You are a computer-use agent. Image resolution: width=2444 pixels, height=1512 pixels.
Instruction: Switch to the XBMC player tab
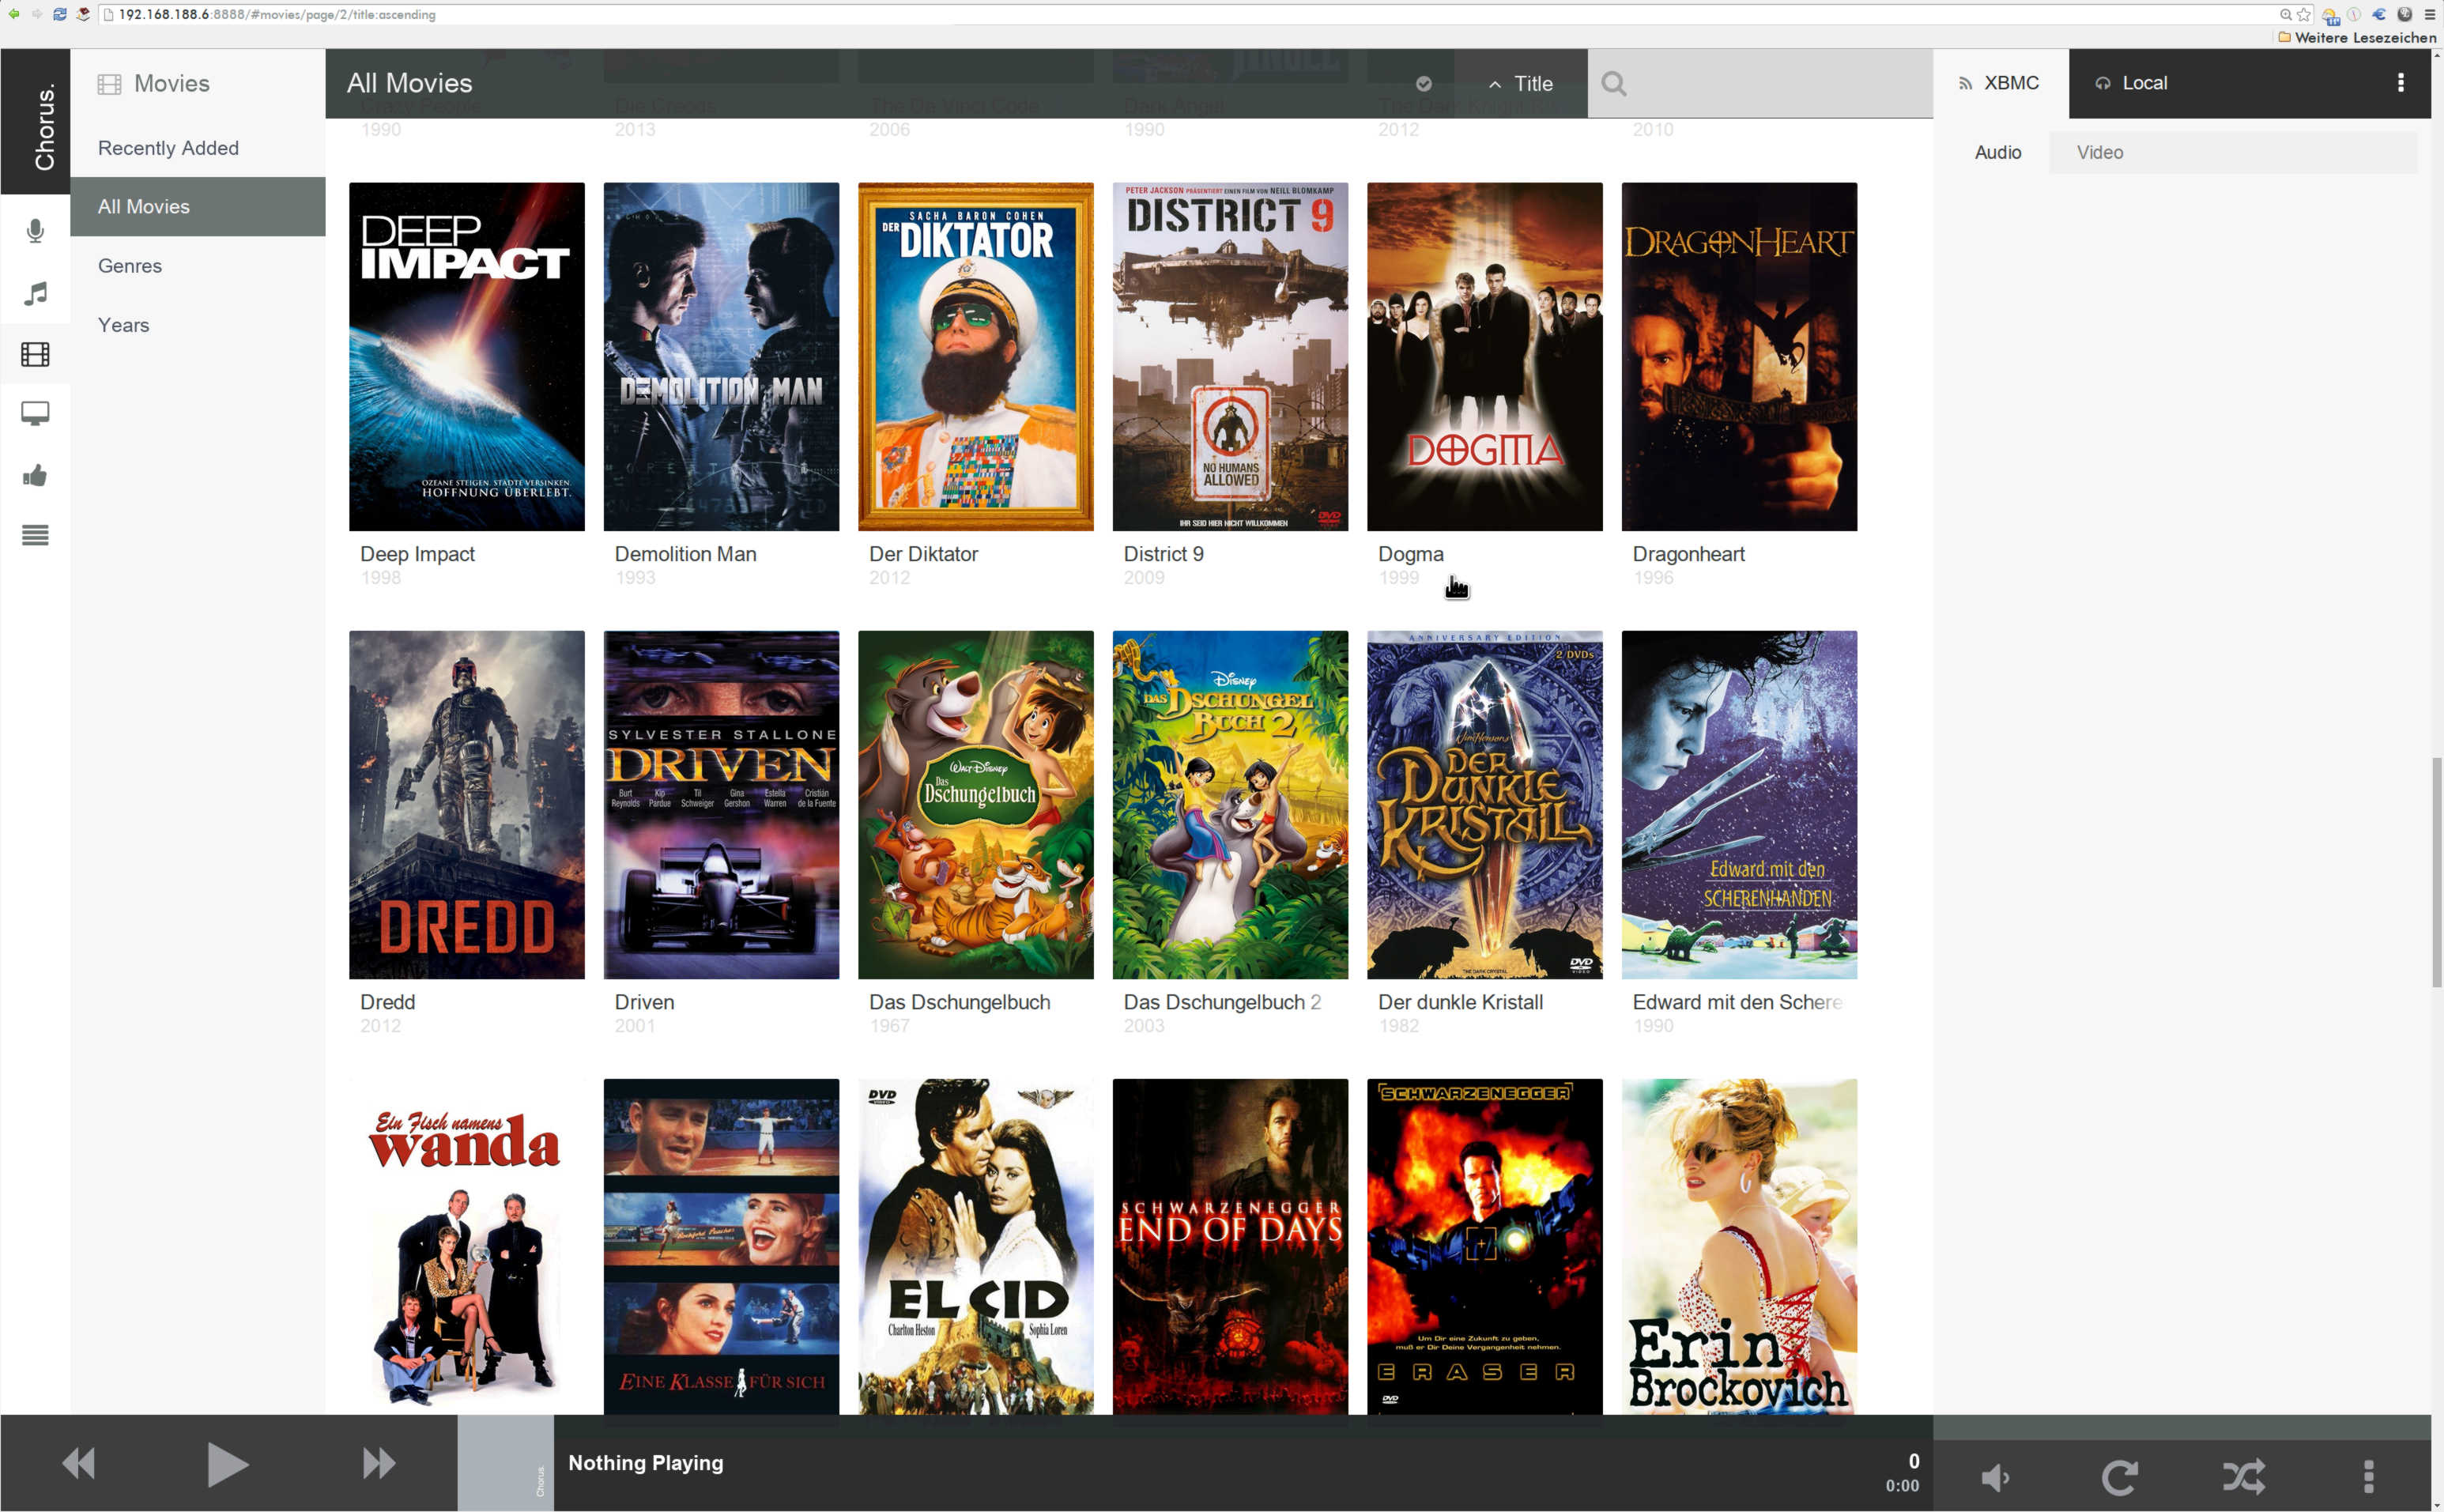point(2000,83)
